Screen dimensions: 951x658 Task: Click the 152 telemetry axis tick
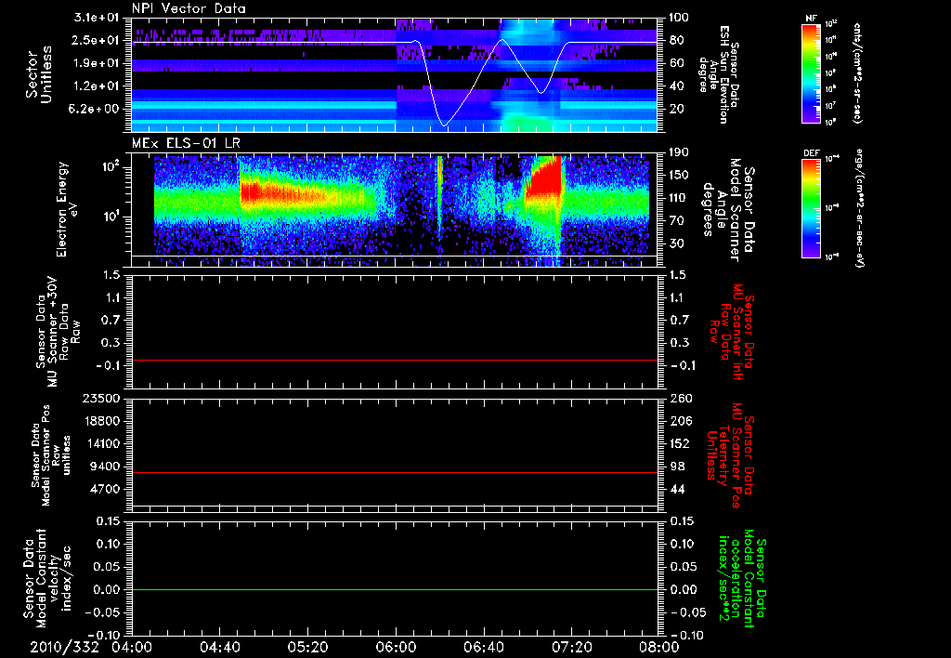click(x=680, y=443)
